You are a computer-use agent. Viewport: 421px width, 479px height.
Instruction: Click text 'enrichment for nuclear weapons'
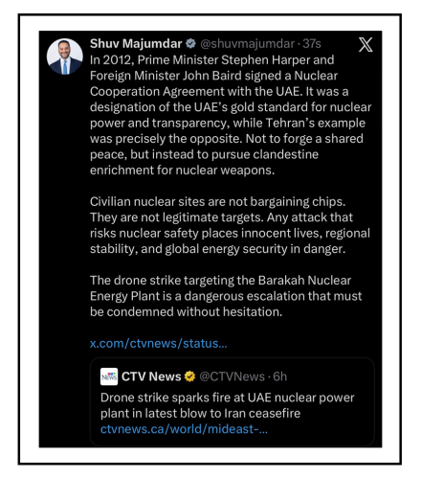182,171
